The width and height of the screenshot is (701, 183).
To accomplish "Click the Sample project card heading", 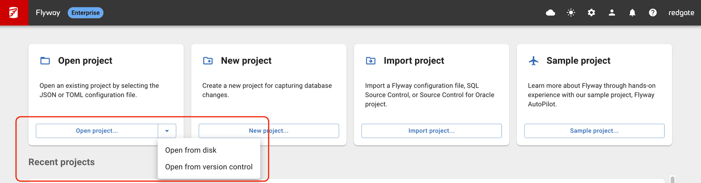I will 578,60.
